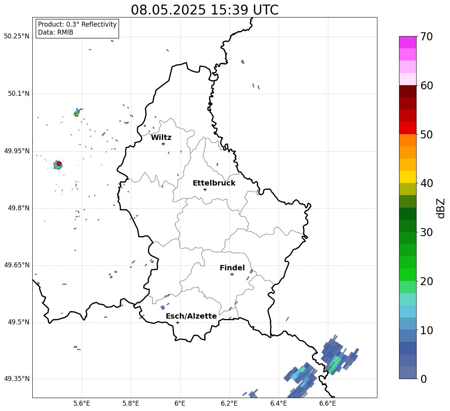Viewport: 450px width, 411px height.
Task: Click the 70 value on the colorbar
Action: point(426,36)
